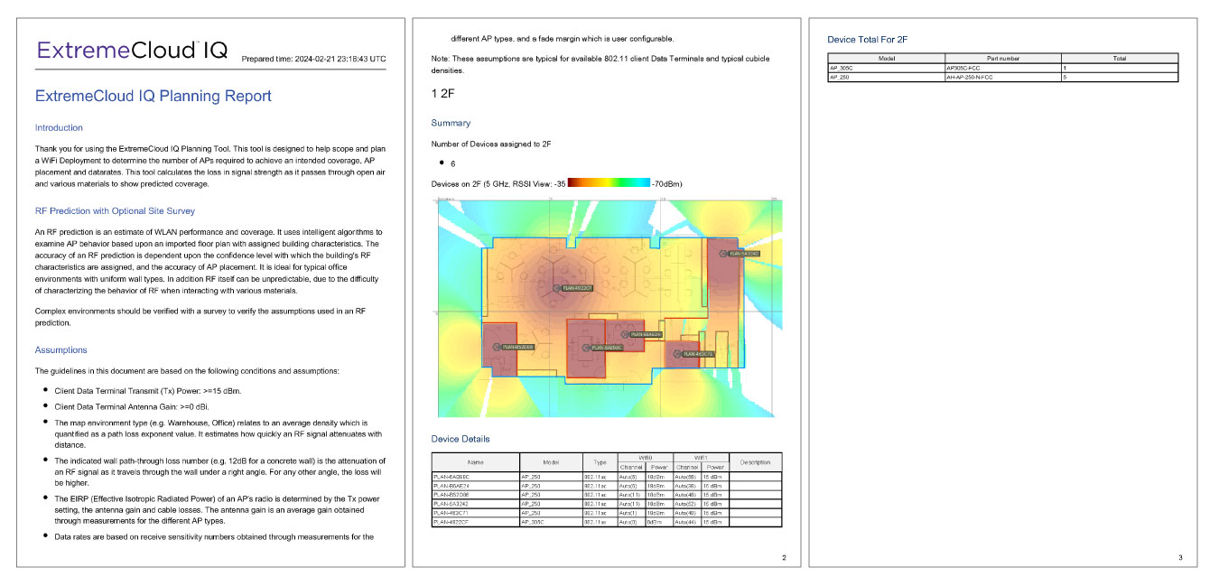Screen dimensions: 1219x586
Task: Click the 2F floor plan heatmap image
Action: [609, 308]
